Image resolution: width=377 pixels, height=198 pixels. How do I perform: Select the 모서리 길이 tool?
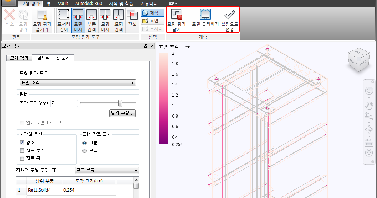click(x=64, y=21)
